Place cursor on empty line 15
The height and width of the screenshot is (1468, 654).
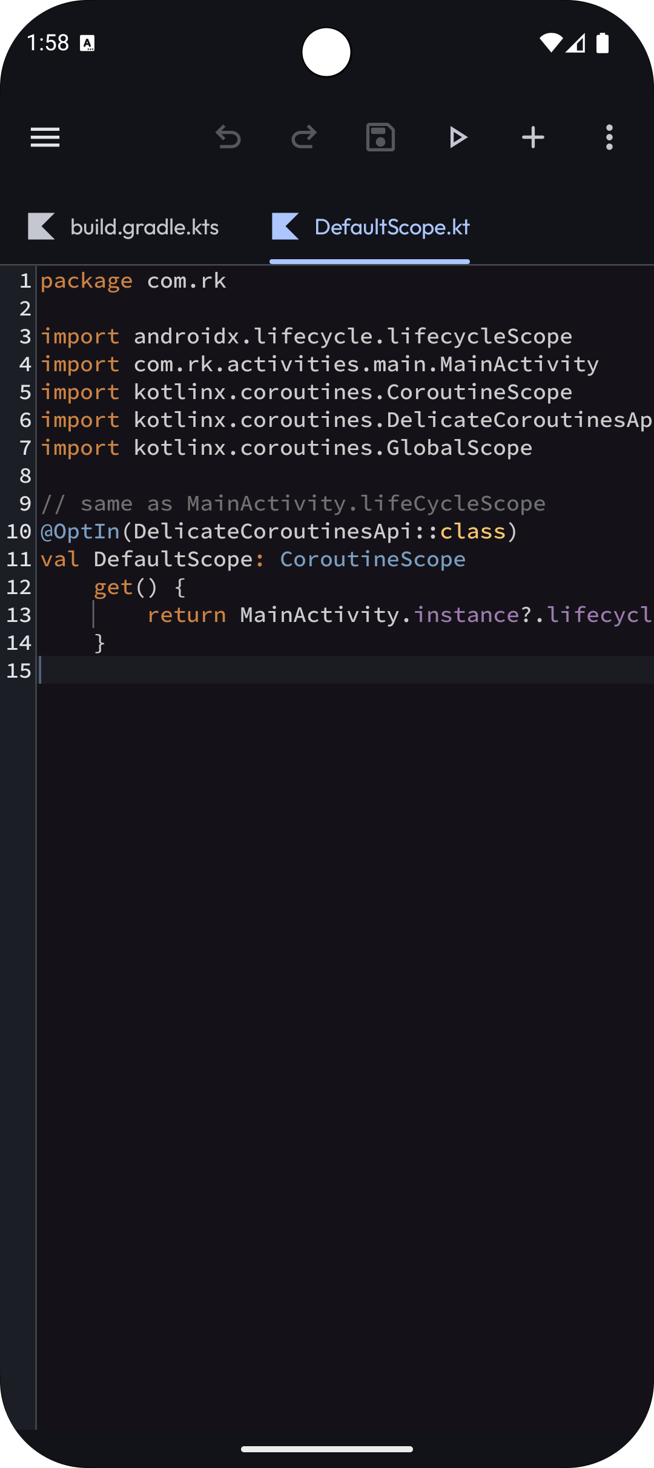[x=347, y=670]
